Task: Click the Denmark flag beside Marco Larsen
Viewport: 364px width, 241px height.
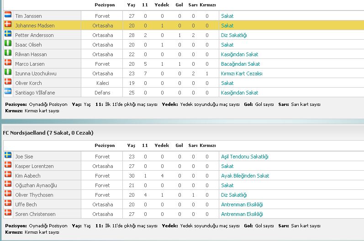Action: click(8, 63)
